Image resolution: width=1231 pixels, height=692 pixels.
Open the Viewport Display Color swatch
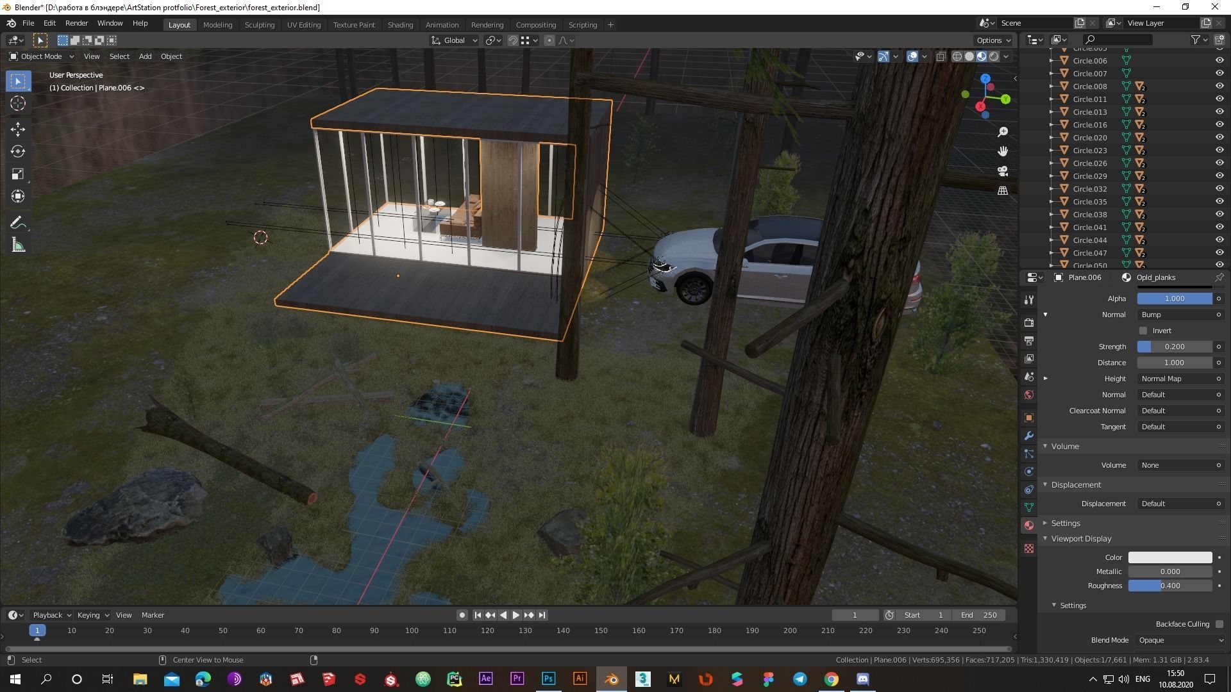pyautogui.click(x=1170, y=557)
